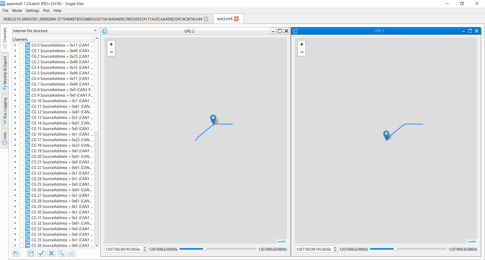Zoom in on the GPS 2 map
The height and width of the screenshot is (260, 485).
111,44
